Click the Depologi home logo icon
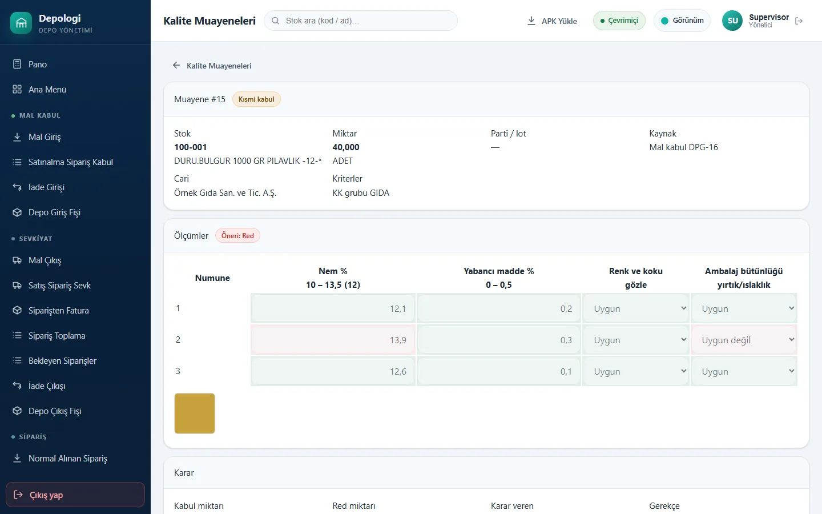 (21, 23)
